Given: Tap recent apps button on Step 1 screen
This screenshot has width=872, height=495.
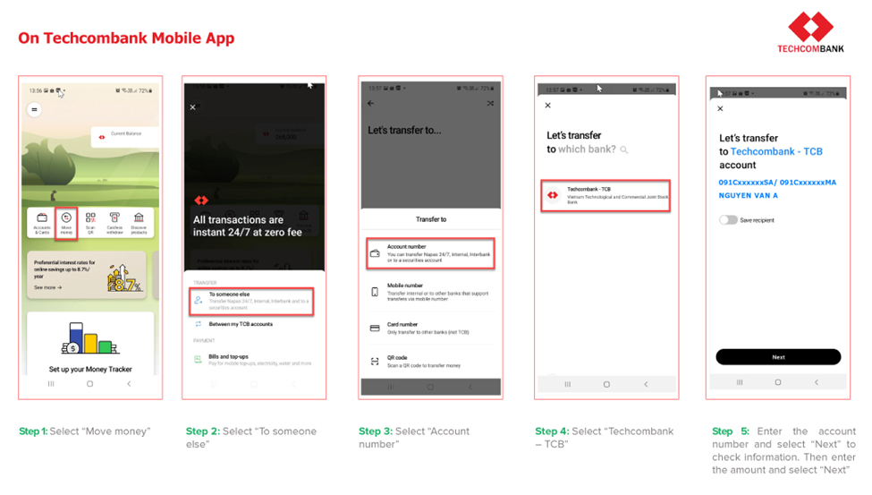Looking at the screenshot, I should click(51, 384).
